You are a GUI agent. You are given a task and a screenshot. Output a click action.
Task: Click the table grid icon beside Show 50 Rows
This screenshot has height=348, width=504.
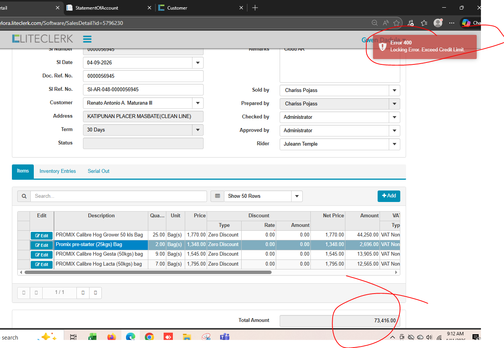click(217, 196)
